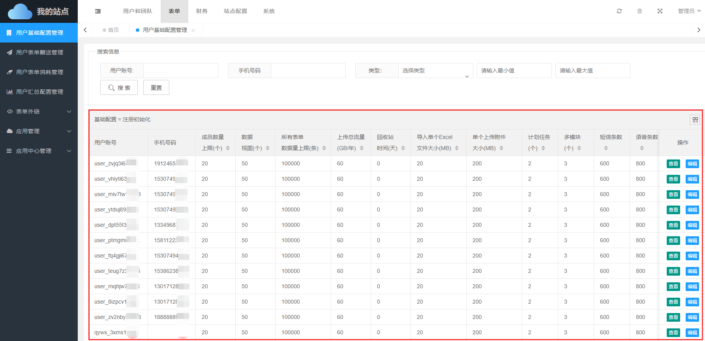Open the column filter grid icon
The width and height of the screenshot is (705, 341).
(695, 120)
